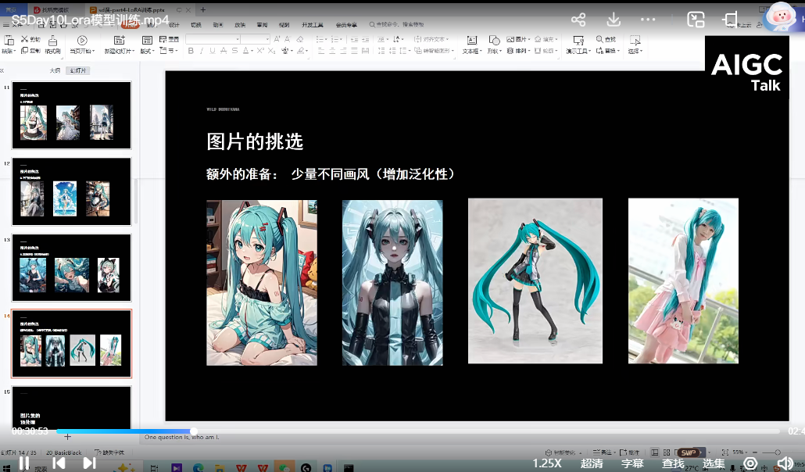Viewport: 805px width, 472px height.
Task: Click the 备注 notes toggle in status bar
Action: [x=603, y=452]
